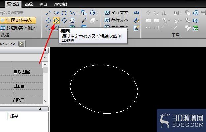The height and width of the screenshot is (132, 206).
Task: Expand the dotted boundary tool dropdown
Action: click(x=97, y=13)
